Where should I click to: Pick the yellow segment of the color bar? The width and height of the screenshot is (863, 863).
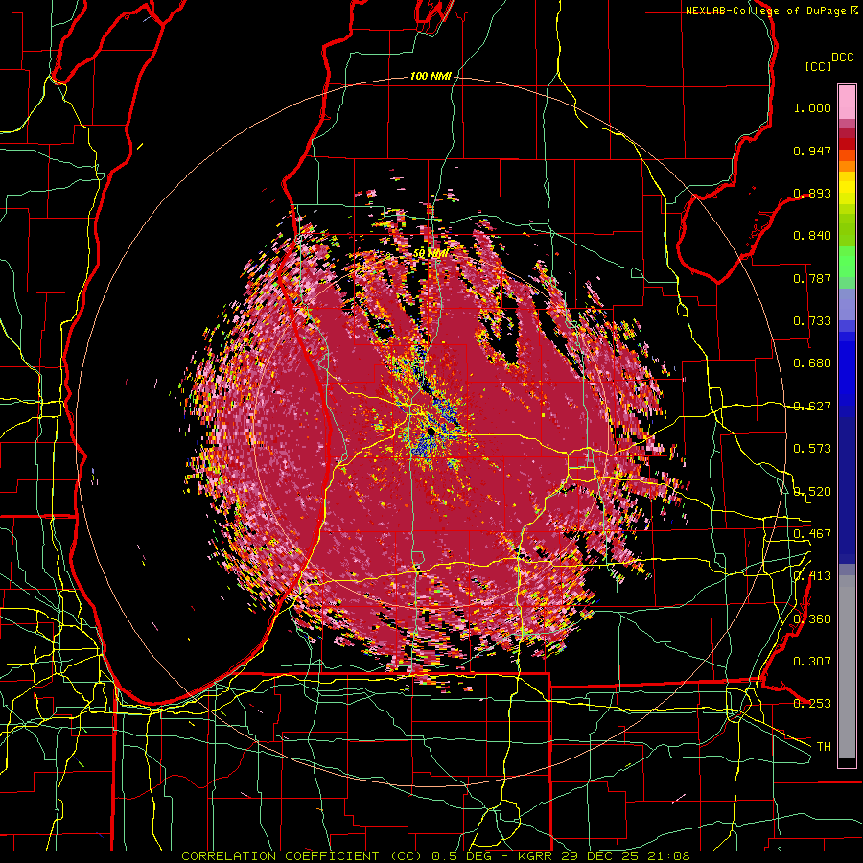tap(847, 190)
